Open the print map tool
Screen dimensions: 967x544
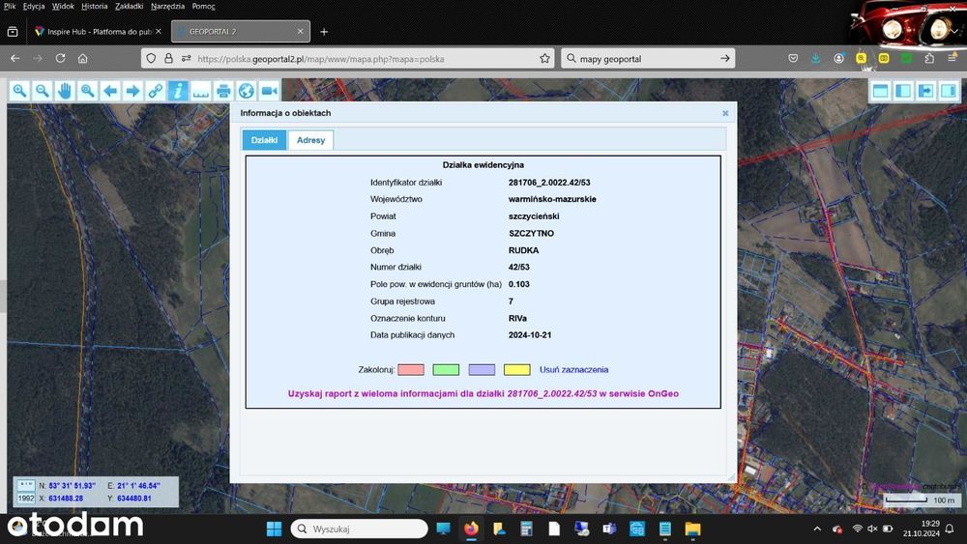click(223, 91)
